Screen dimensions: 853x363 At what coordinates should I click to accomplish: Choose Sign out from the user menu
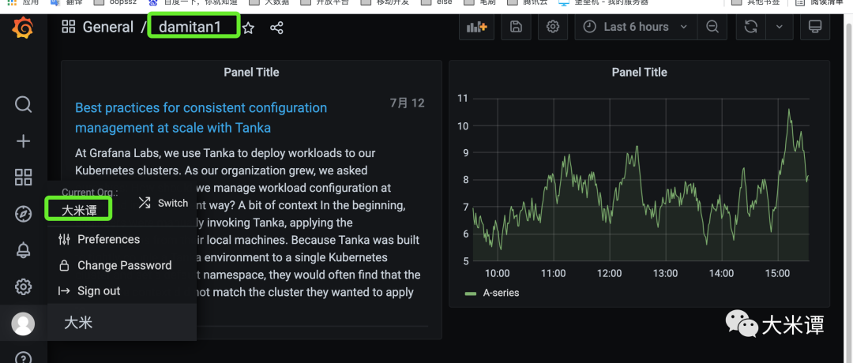99,290
